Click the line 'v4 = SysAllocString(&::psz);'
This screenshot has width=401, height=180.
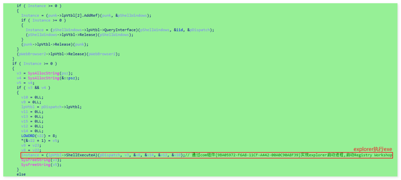pyautogui.click(x=48, y=78)
